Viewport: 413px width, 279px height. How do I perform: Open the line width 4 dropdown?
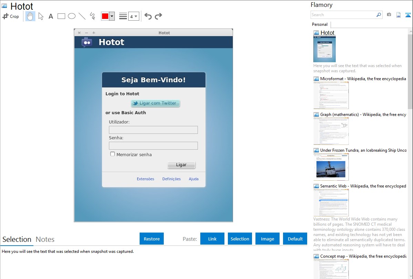click(134, 16)
